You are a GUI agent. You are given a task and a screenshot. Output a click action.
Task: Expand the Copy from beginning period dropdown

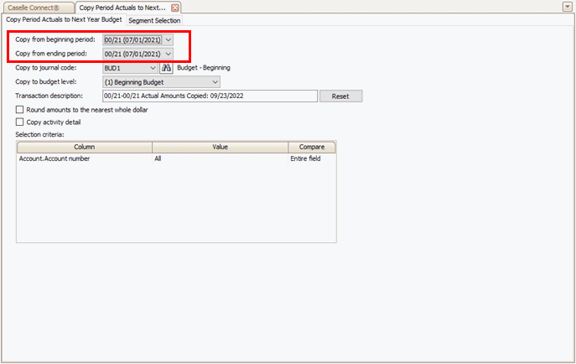pyautogui.click(x=169, y=39)
